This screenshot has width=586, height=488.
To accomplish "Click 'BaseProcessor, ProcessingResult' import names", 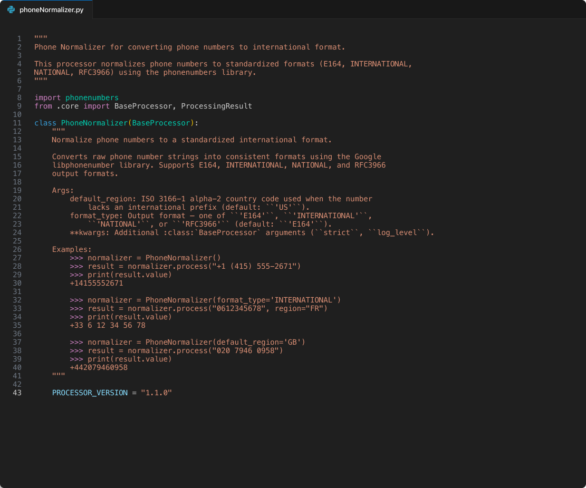I will click(183, 106).
